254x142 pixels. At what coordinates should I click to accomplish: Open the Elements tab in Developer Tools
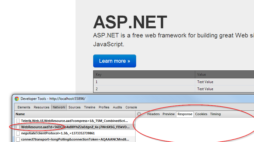coord(24,107)
